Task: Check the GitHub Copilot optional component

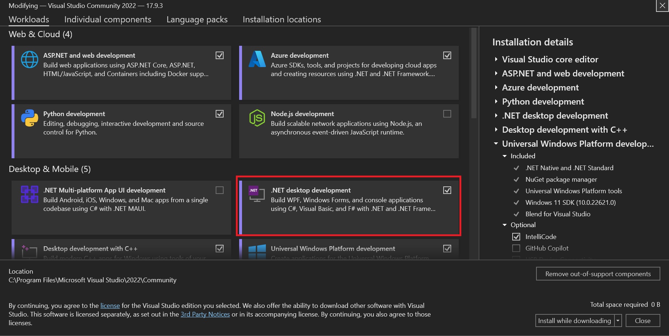Action: (x=516, y=248)
